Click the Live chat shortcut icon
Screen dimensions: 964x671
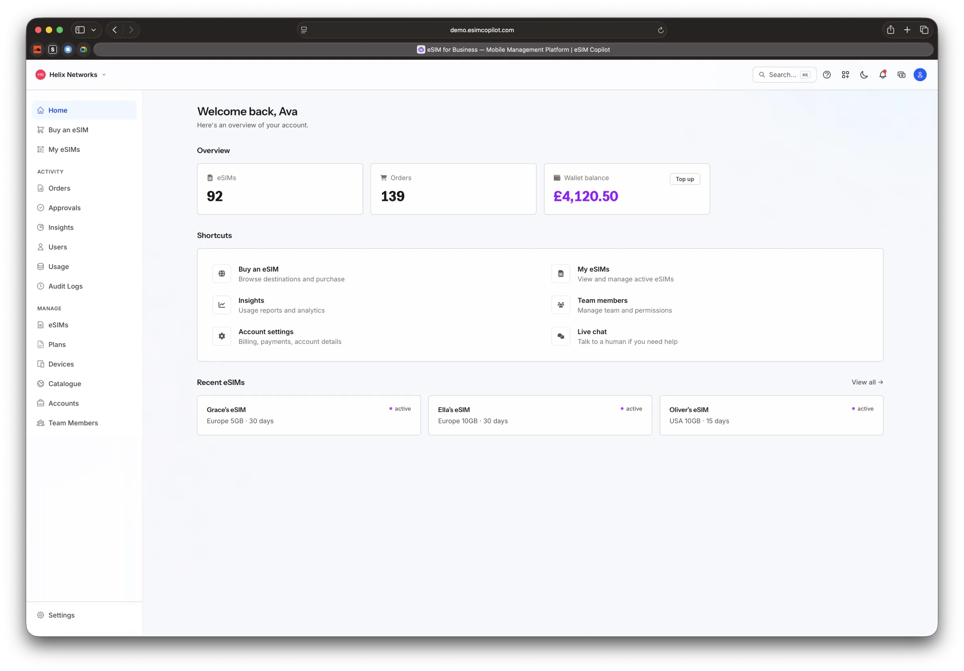tap(560, 336)
